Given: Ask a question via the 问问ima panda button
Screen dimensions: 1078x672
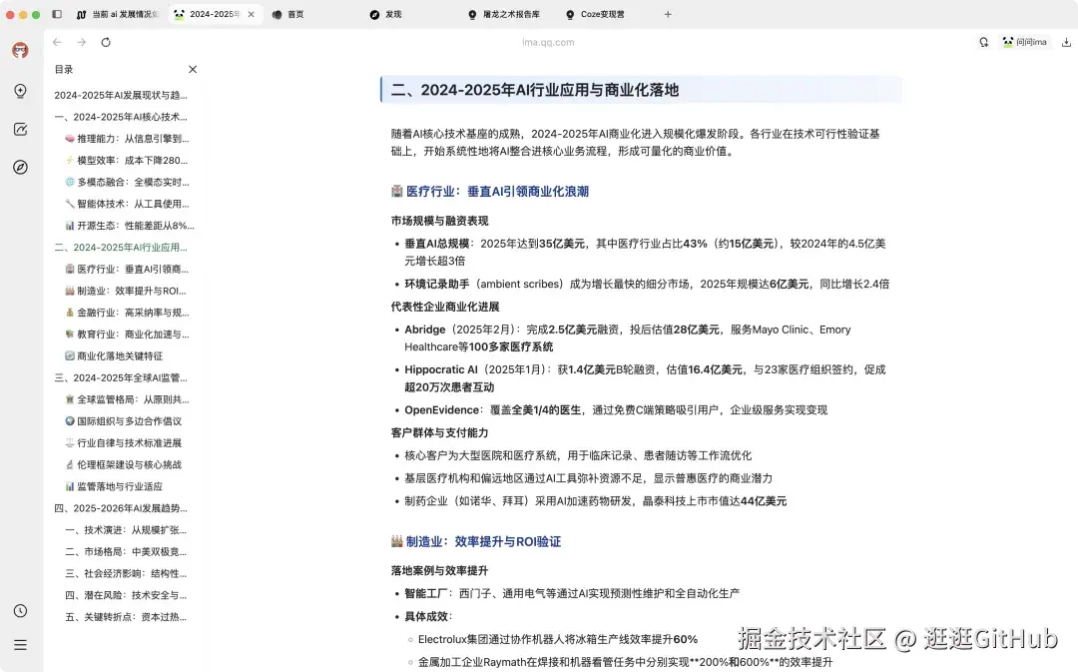Looking at the screenshot, I should click(1025, 42).
